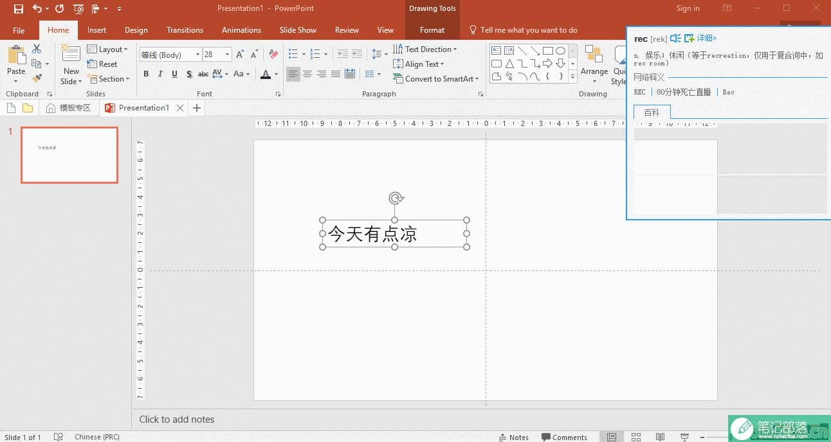The image size is (831, 442).
Task: Start slideshow from beginning via quick access icon
Action: pos(78,9)
